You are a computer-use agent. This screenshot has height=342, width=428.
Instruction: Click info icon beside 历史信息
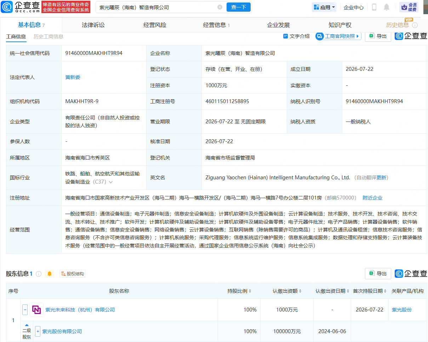pyautogui.click(x=415, y=25)
